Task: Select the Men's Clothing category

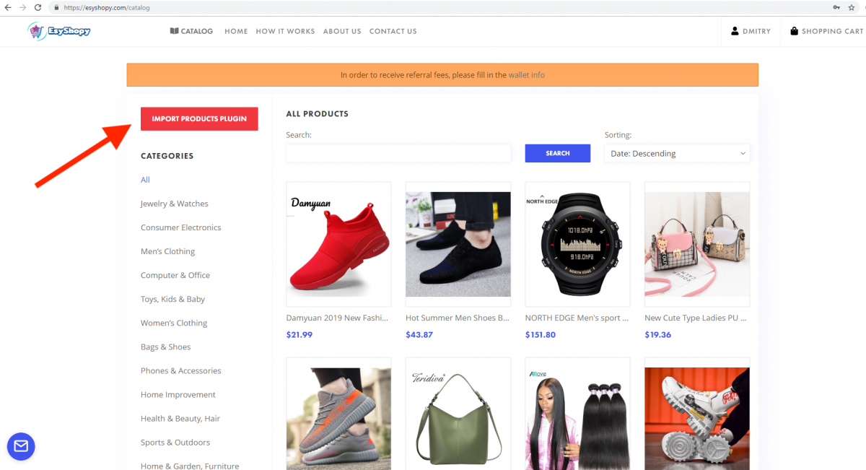Action: coord(168,251)
